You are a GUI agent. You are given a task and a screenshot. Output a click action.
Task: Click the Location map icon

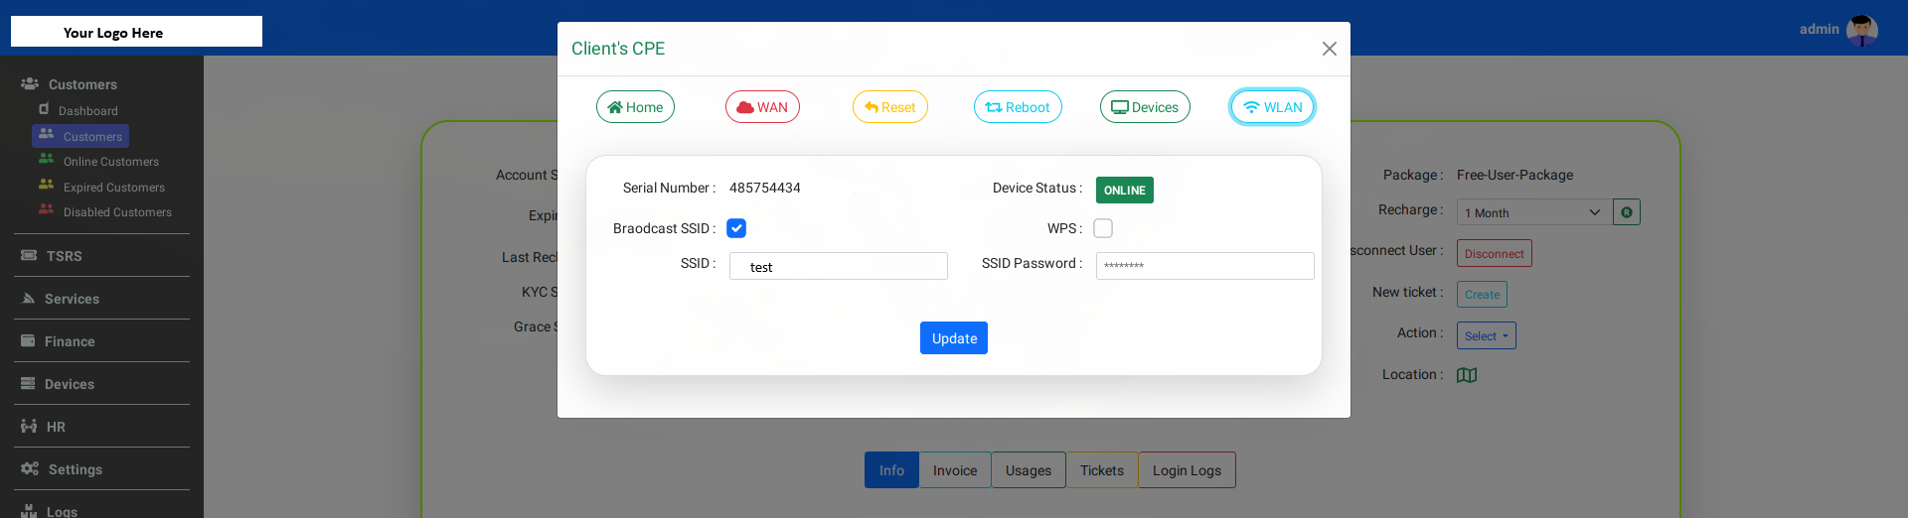pos(1467,375)
